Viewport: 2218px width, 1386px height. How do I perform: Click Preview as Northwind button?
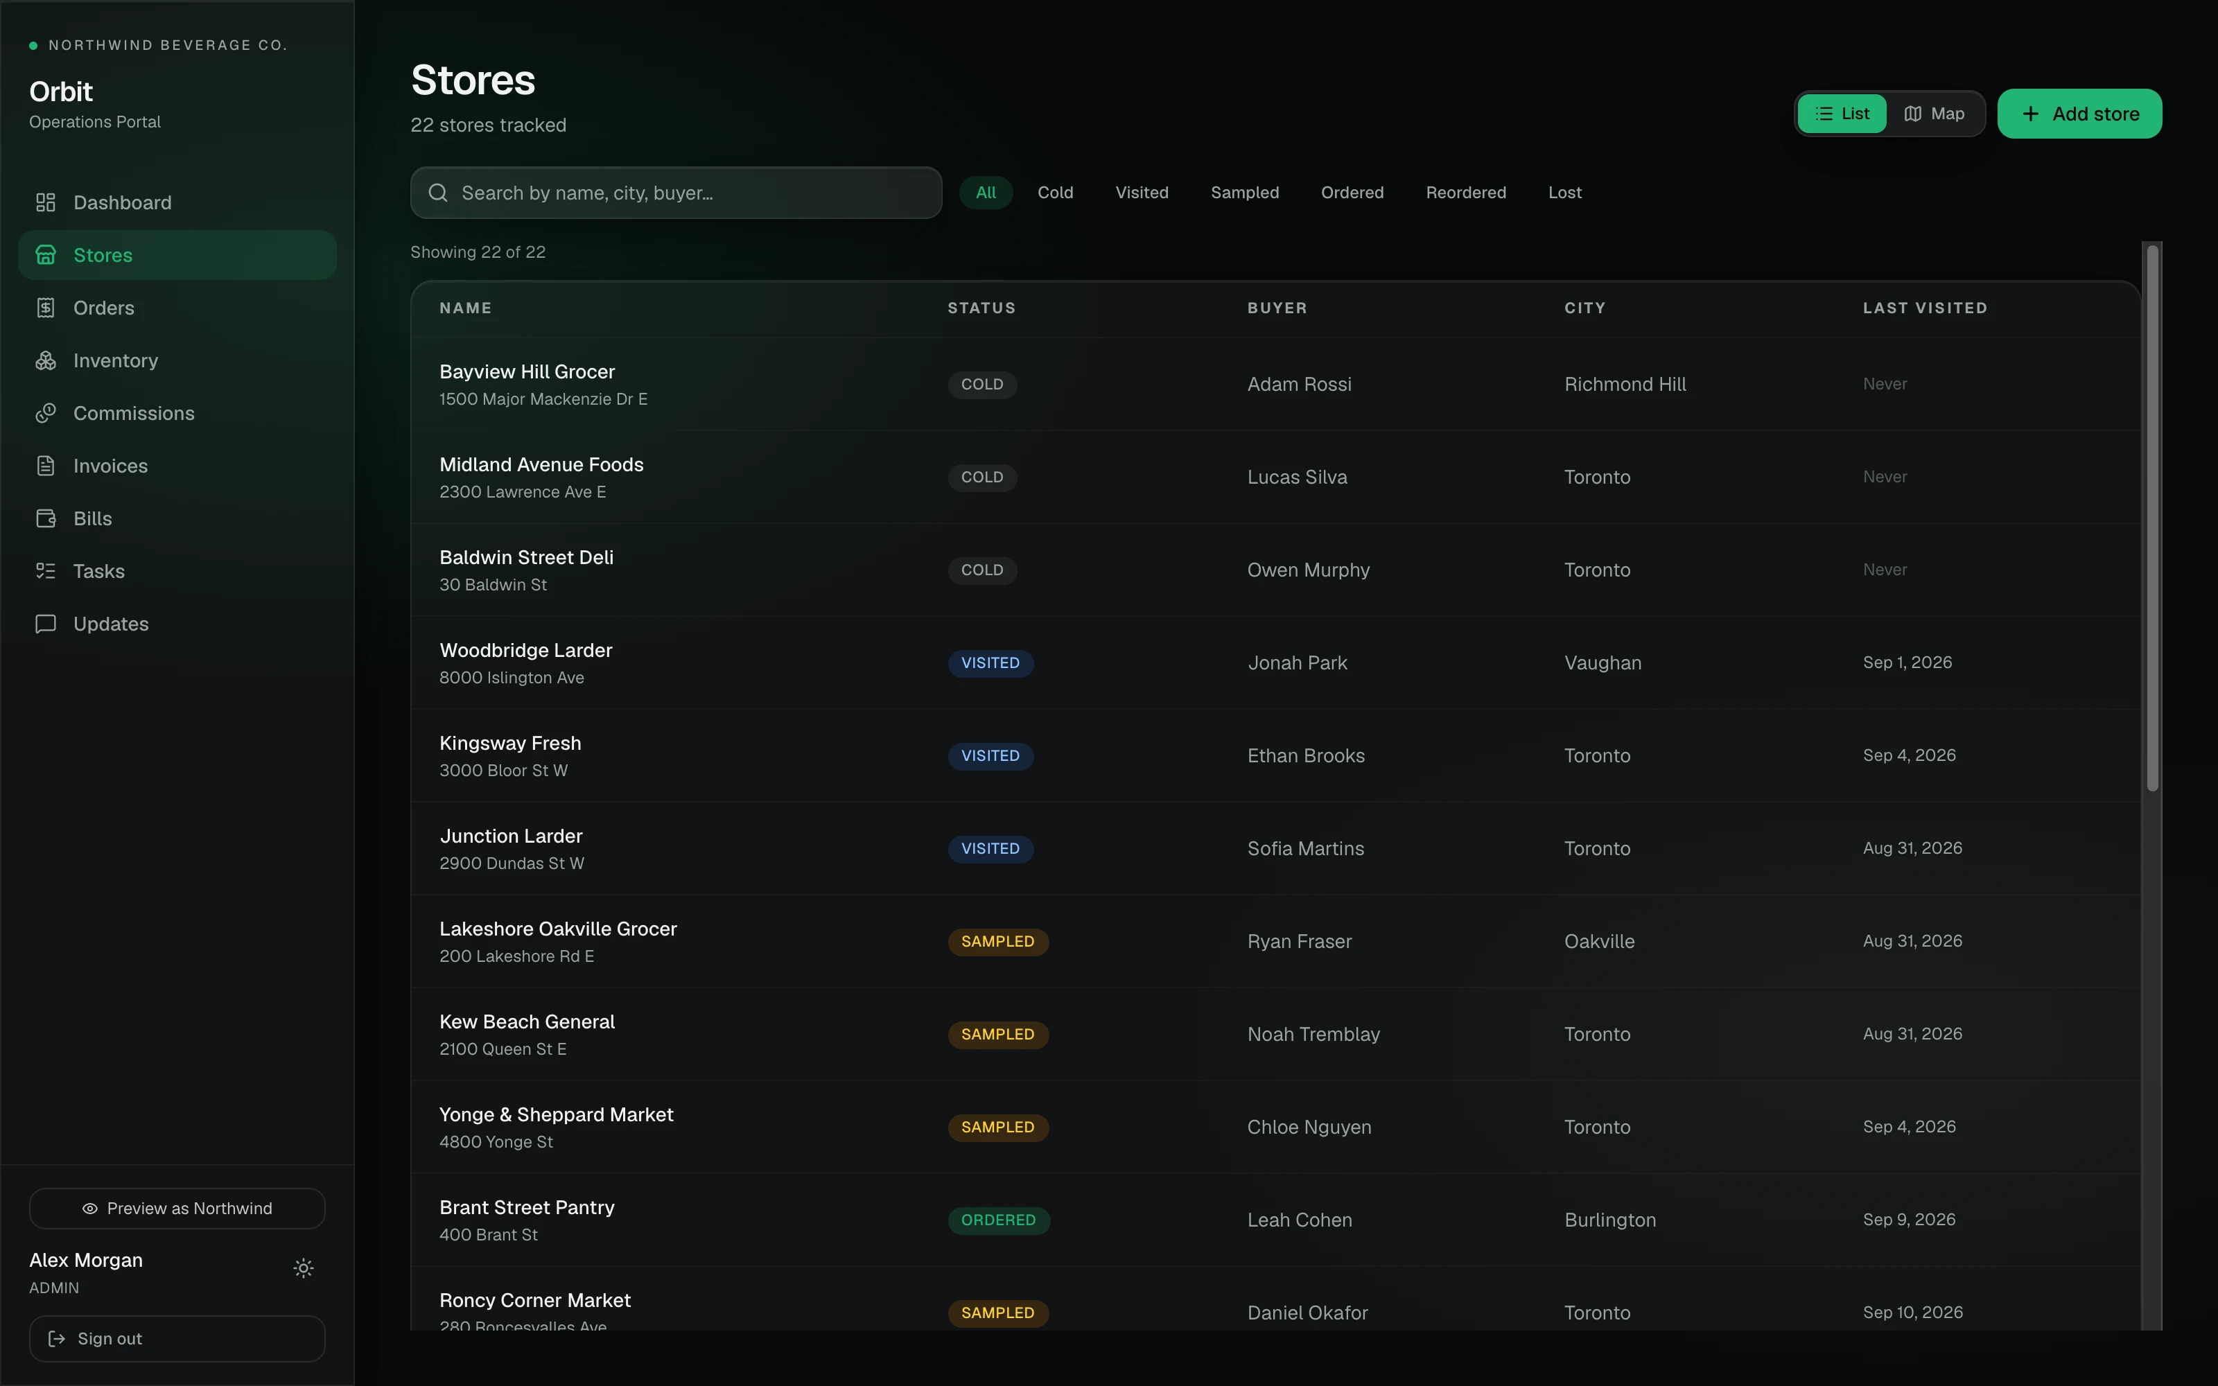point(177,1208)
